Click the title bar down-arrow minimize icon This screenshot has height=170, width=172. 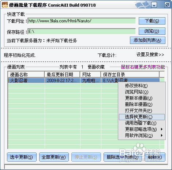pyautogui.click(x=154, y=5)
